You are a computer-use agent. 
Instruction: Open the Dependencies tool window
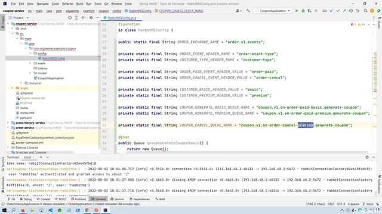(x=140, y=199)
